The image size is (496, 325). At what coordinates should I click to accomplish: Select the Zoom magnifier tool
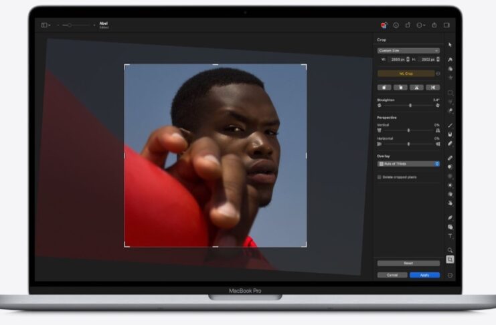pos(450,250)
